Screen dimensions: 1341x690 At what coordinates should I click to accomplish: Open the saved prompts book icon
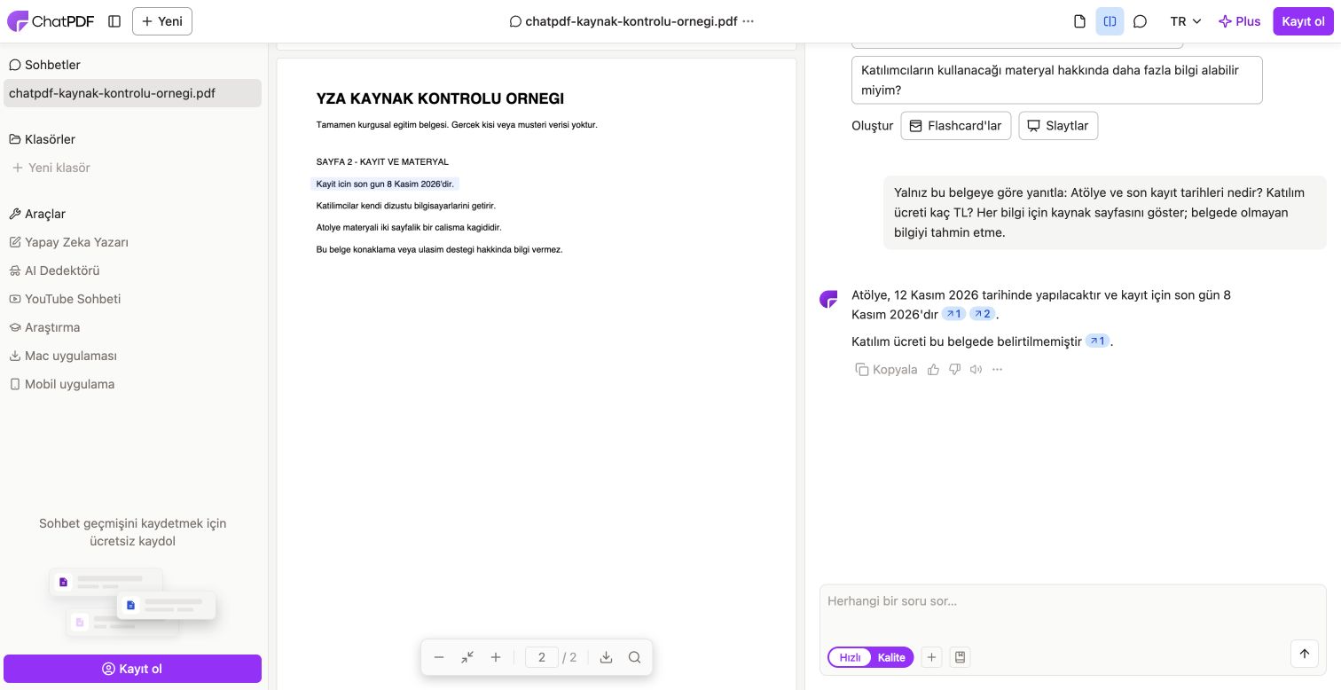tap(960, 657)
